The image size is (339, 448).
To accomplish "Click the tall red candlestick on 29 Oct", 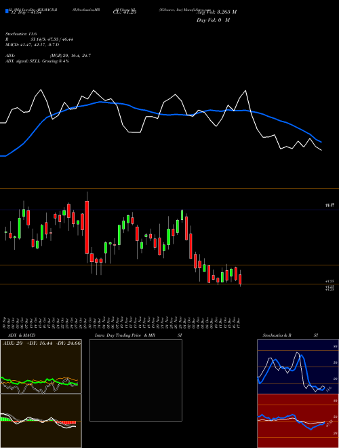I will point(87,227).
